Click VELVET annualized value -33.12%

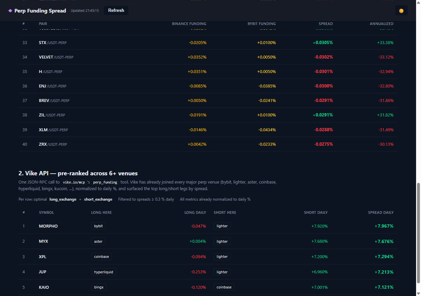[x=386, y=57]
